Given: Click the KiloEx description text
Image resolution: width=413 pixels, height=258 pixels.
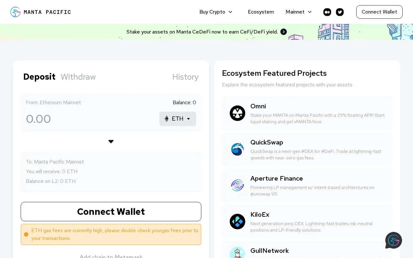Looking at the screenshot, I should pyautogui.click(x=311, y=227).
